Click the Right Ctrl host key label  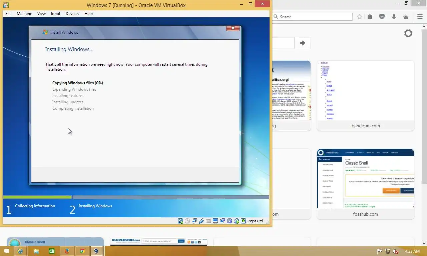coord(255,221)
